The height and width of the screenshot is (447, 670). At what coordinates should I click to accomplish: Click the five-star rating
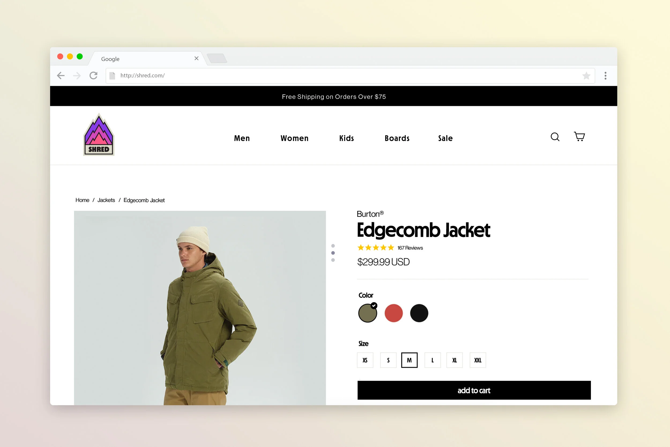pyautogui.click(x=375, y=247)
